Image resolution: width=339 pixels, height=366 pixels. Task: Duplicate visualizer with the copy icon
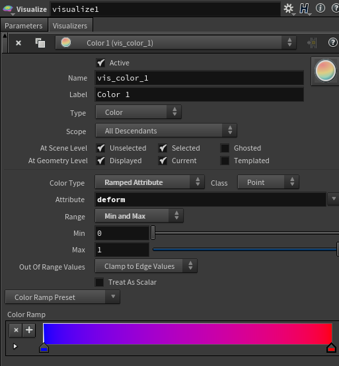point(40,43)
